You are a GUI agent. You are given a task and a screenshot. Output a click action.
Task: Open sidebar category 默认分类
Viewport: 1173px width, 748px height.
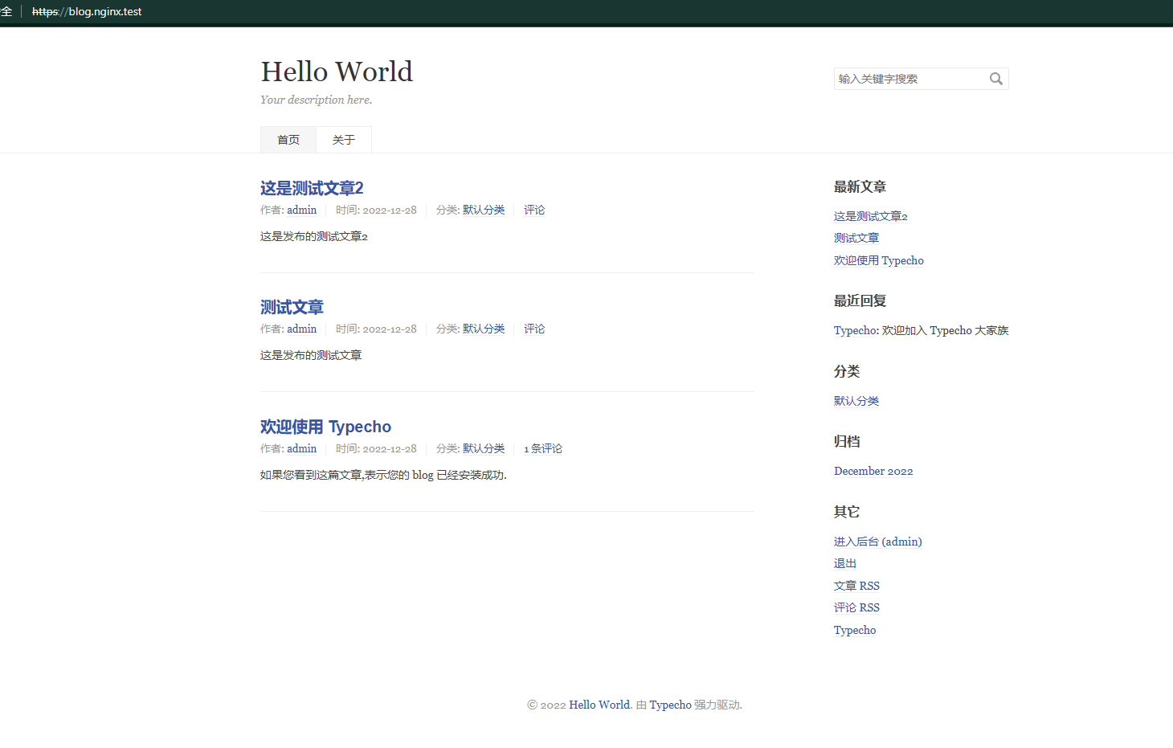[856, 401]
